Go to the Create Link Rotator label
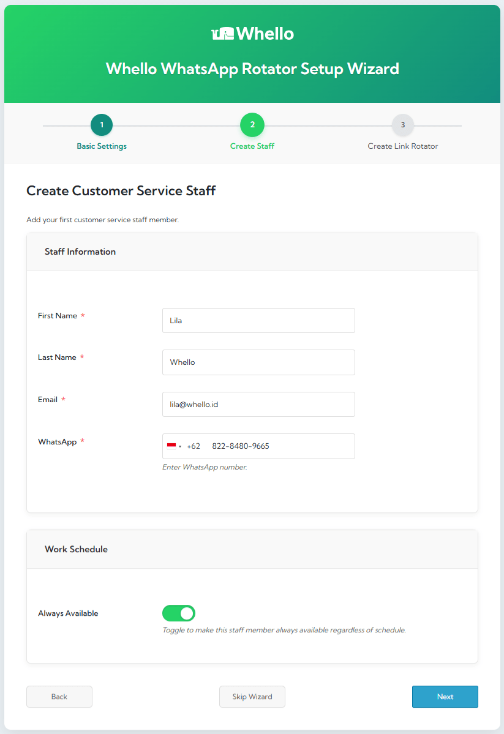This screenshot has width=504, height=734. click(403, 146)
